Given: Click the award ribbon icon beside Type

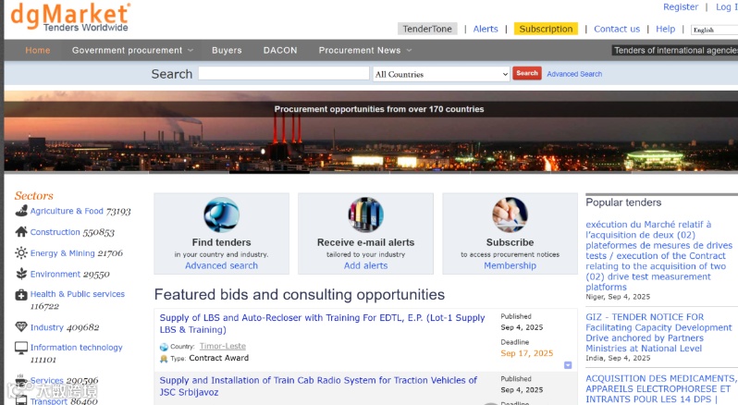Looking at the screenshot, I should pos(164,359).
